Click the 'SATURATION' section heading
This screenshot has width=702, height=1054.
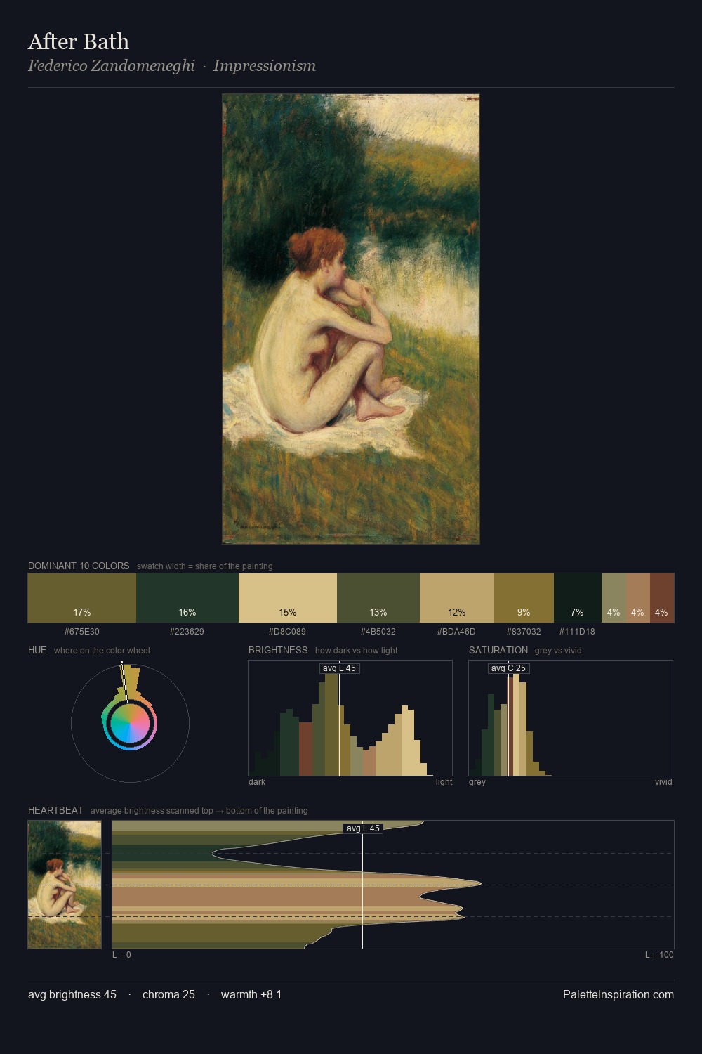[x=498, y=650]
